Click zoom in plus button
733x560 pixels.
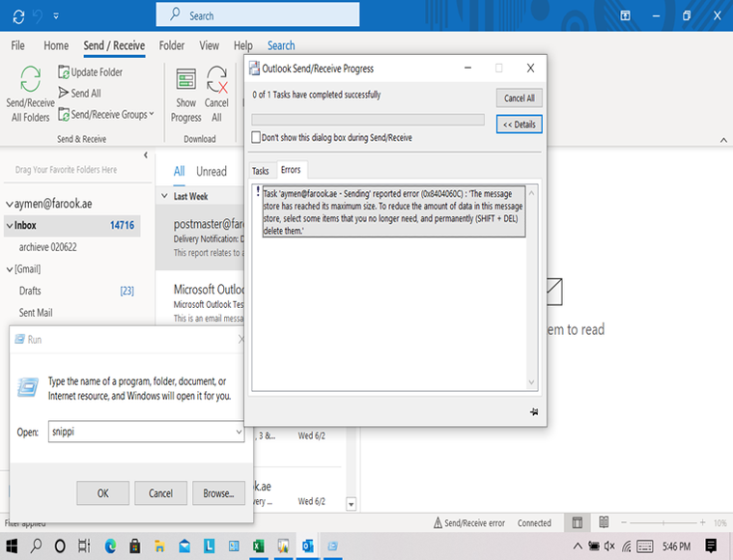pyautogui.click(x=702, y=522)
